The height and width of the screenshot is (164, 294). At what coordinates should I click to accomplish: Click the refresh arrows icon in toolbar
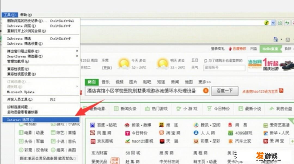[287, 23]
